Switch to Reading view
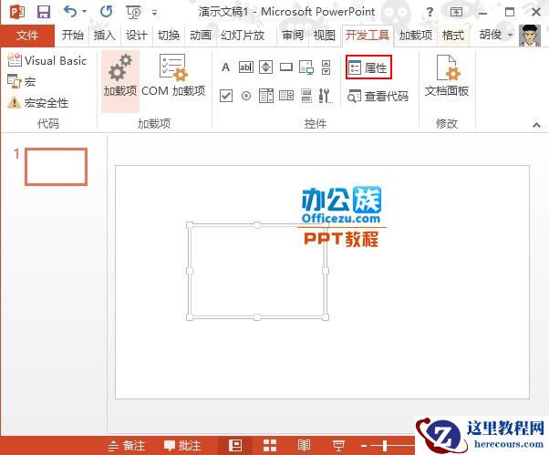 pyautogui.click(x=304, y=446)
